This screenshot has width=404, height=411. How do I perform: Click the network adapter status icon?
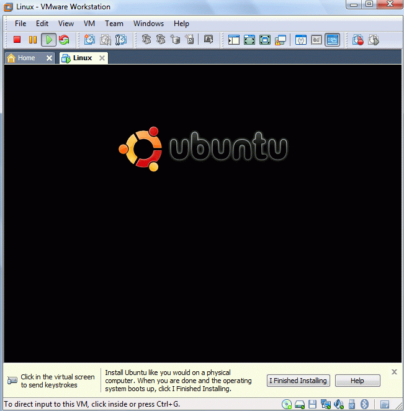coord(326,404)
